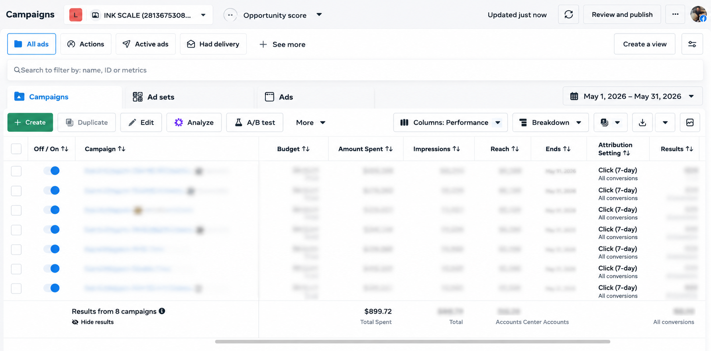Open the Breakdown dropdown
Image resolution: width=711 pixels, height=351 pixels.
tap(550, 123)
